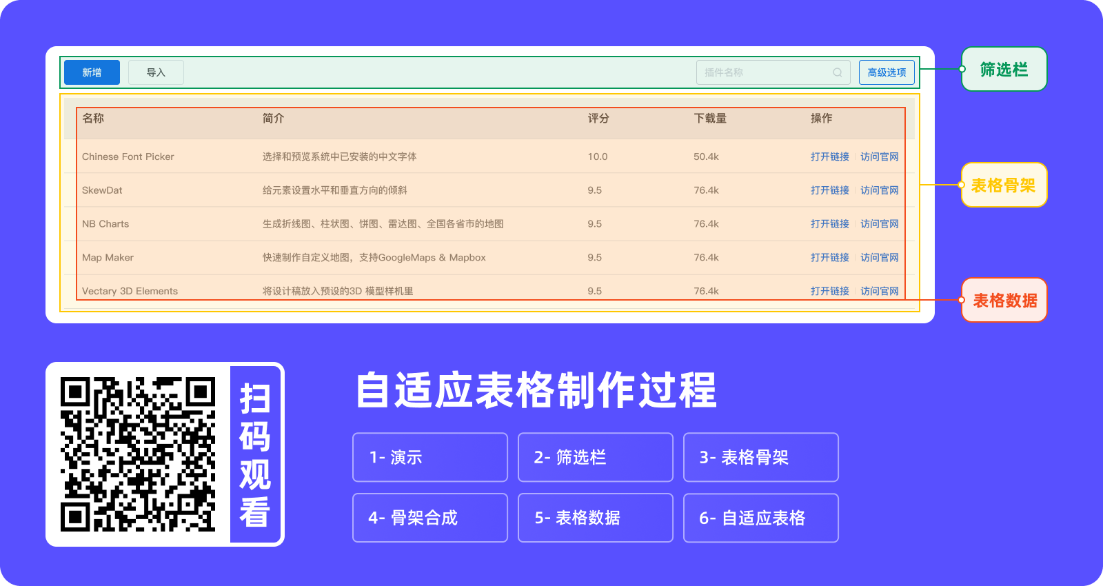The height and width of the screenshot is (586, 1103).
Task: Click the 扫码观看 vertical label
Action: pyautogui.click(x=255, y=454)
